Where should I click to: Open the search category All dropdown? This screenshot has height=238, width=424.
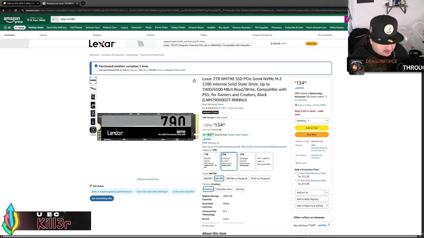[x=55, y=19]
